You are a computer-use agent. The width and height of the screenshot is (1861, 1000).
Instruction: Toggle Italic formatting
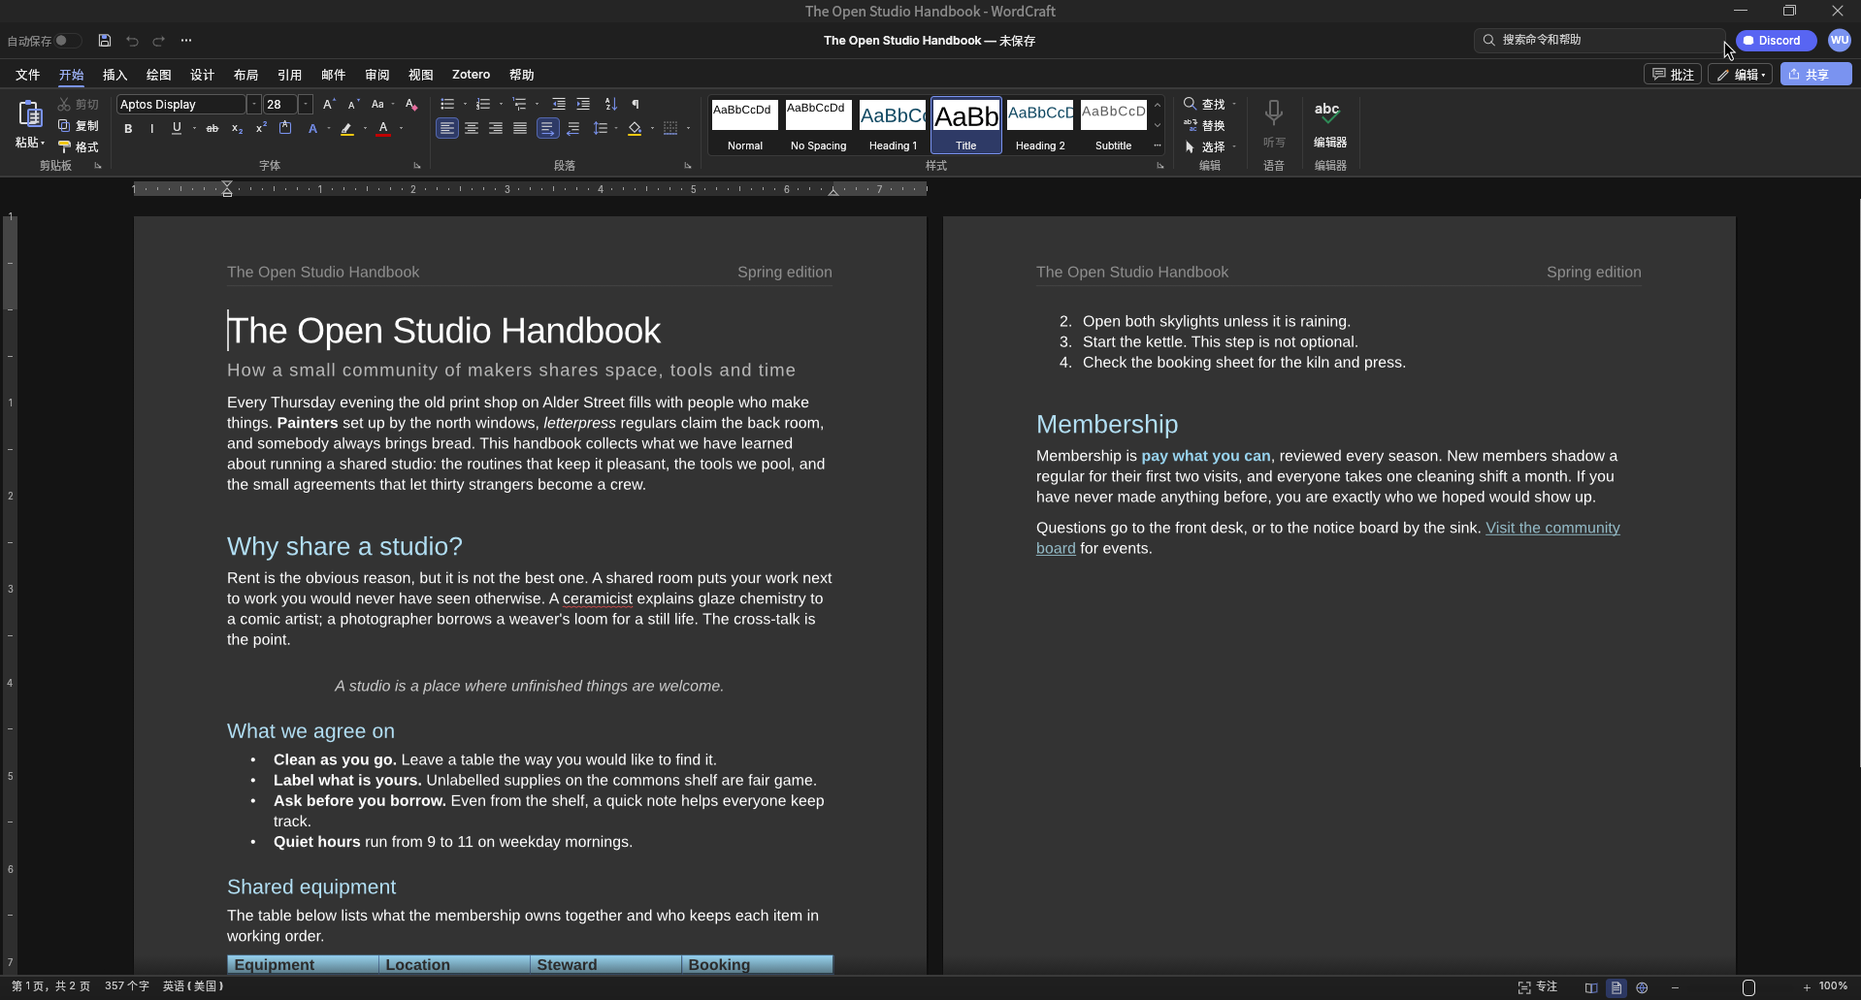152,128
